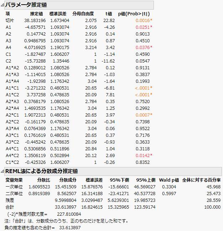
Task: Click the 0.3304 Wald p-value
Action: pyautogui.click(x=169, y=187)
